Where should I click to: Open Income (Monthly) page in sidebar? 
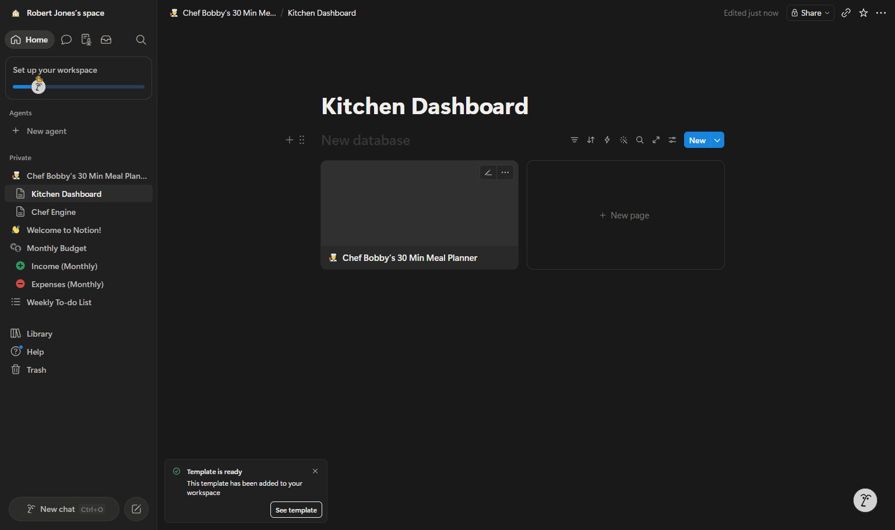[x=79, y=266]
